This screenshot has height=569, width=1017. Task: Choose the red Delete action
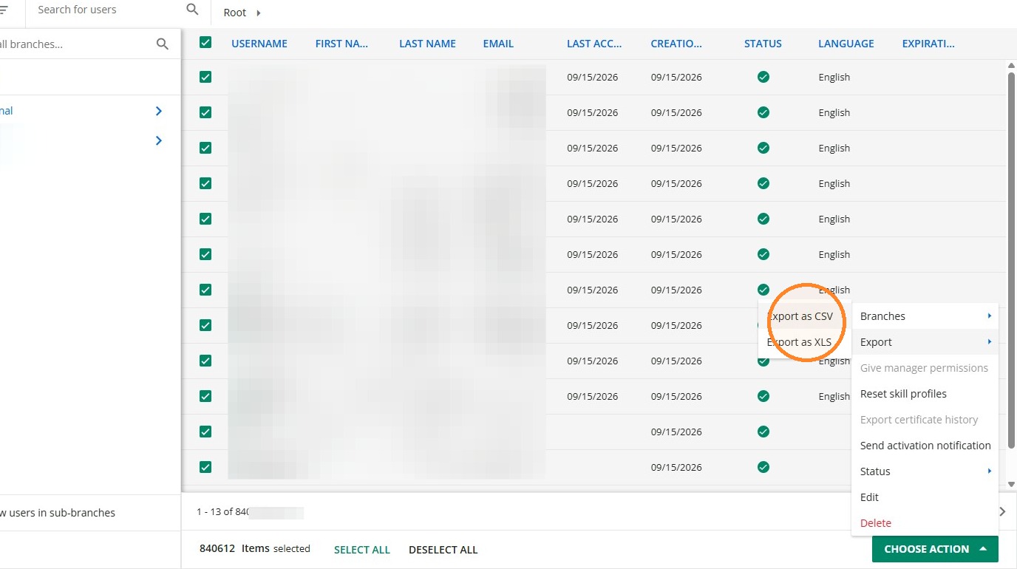876,523
